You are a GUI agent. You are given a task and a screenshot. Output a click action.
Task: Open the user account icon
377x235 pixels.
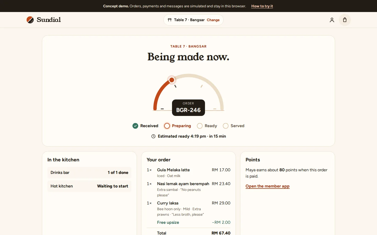(x=332, y=20)
